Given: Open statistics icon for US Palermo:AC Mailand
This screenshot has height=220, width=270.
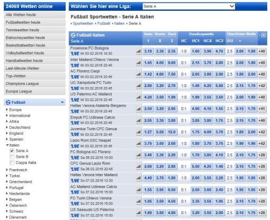Looking at the screenshot, I should tap(139, 97).
